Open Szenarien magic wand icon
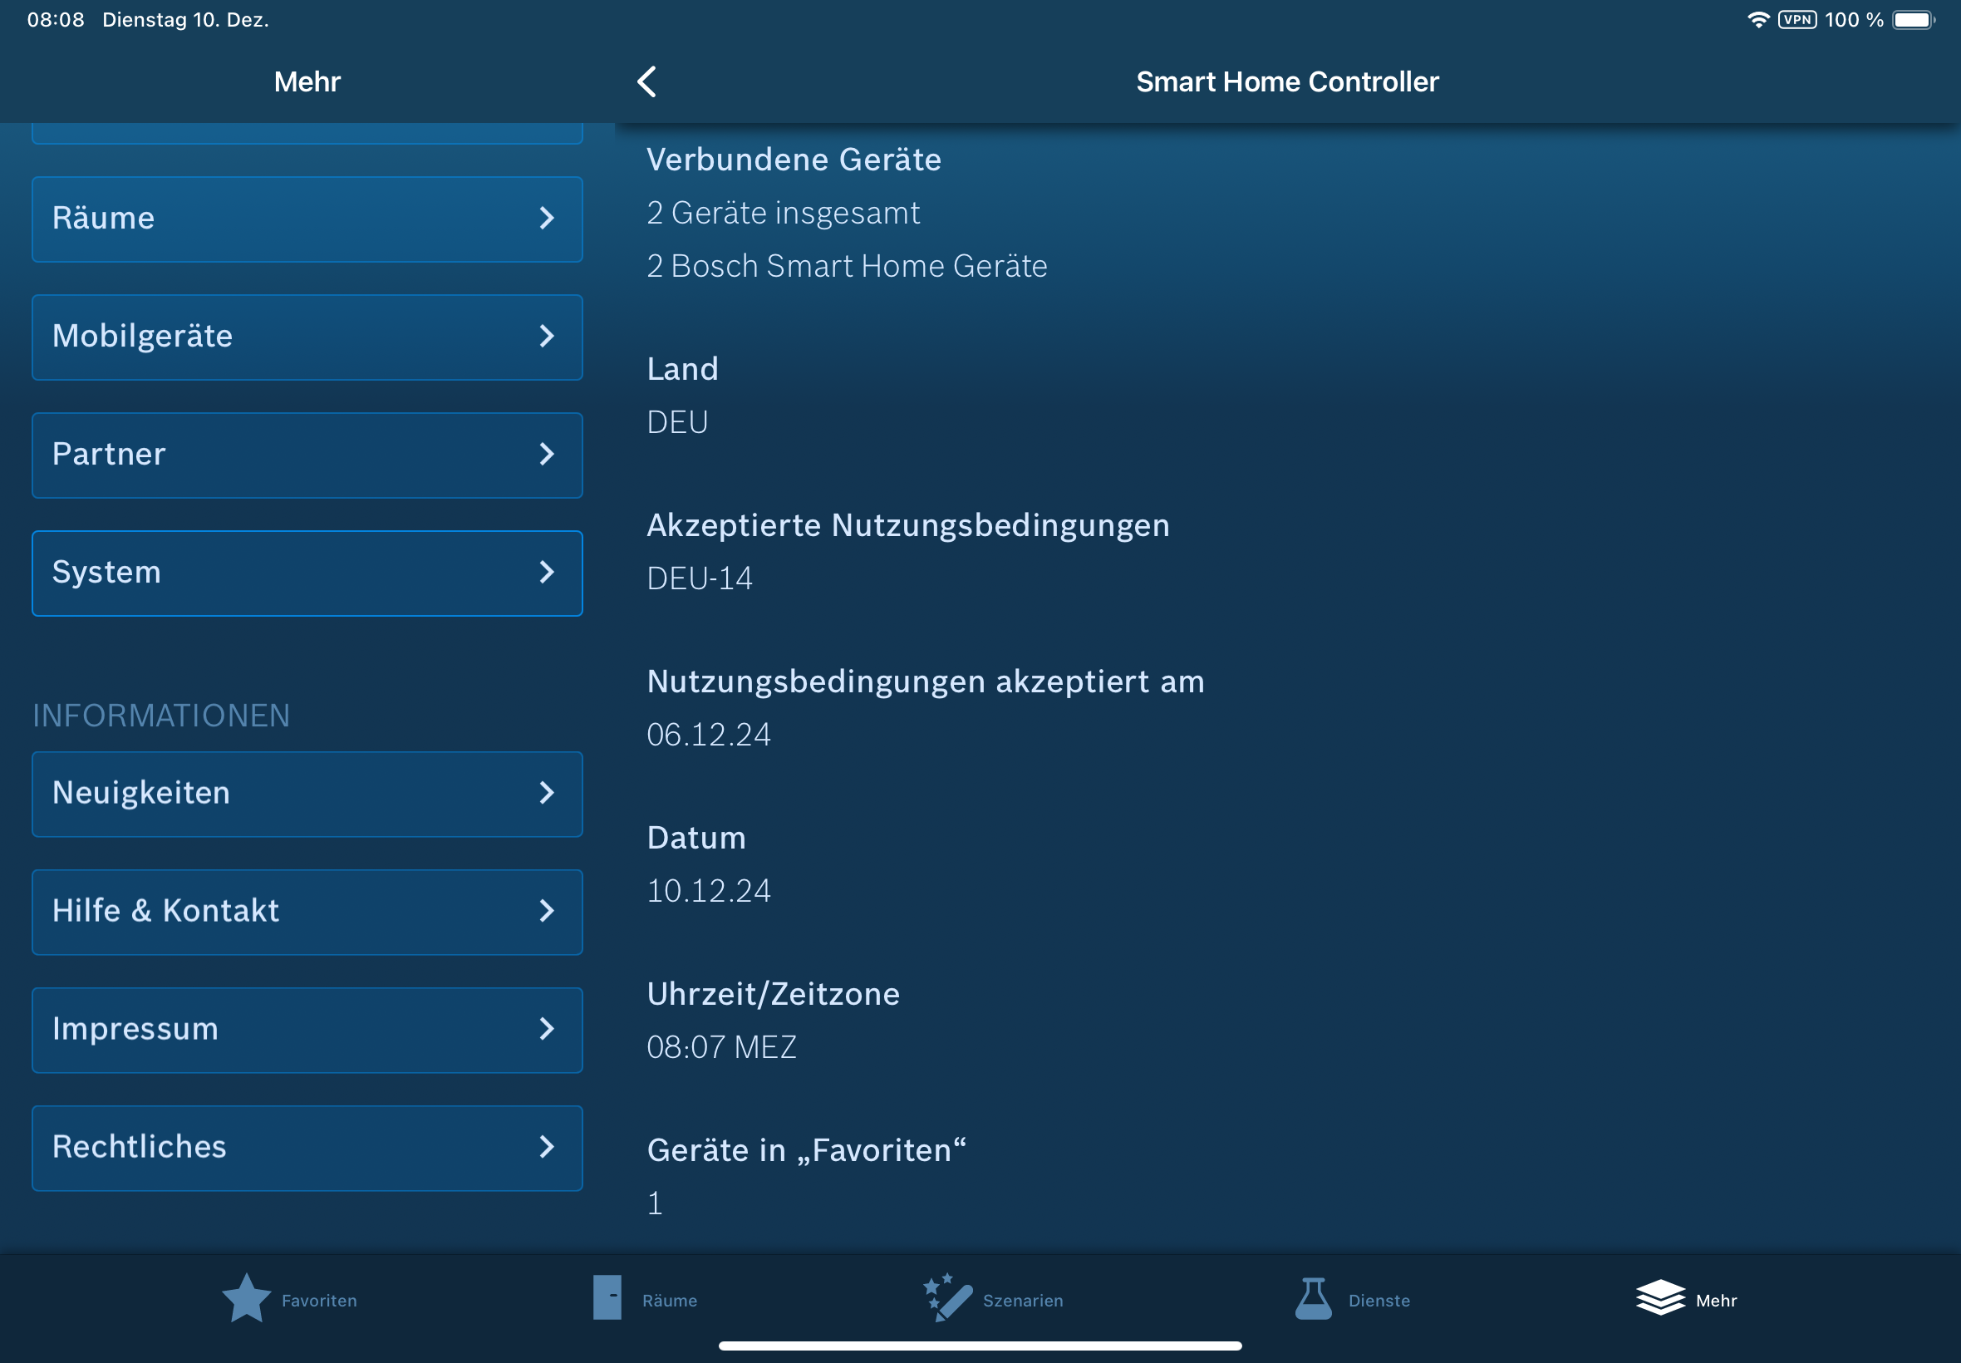 (x=947, y=1298)
